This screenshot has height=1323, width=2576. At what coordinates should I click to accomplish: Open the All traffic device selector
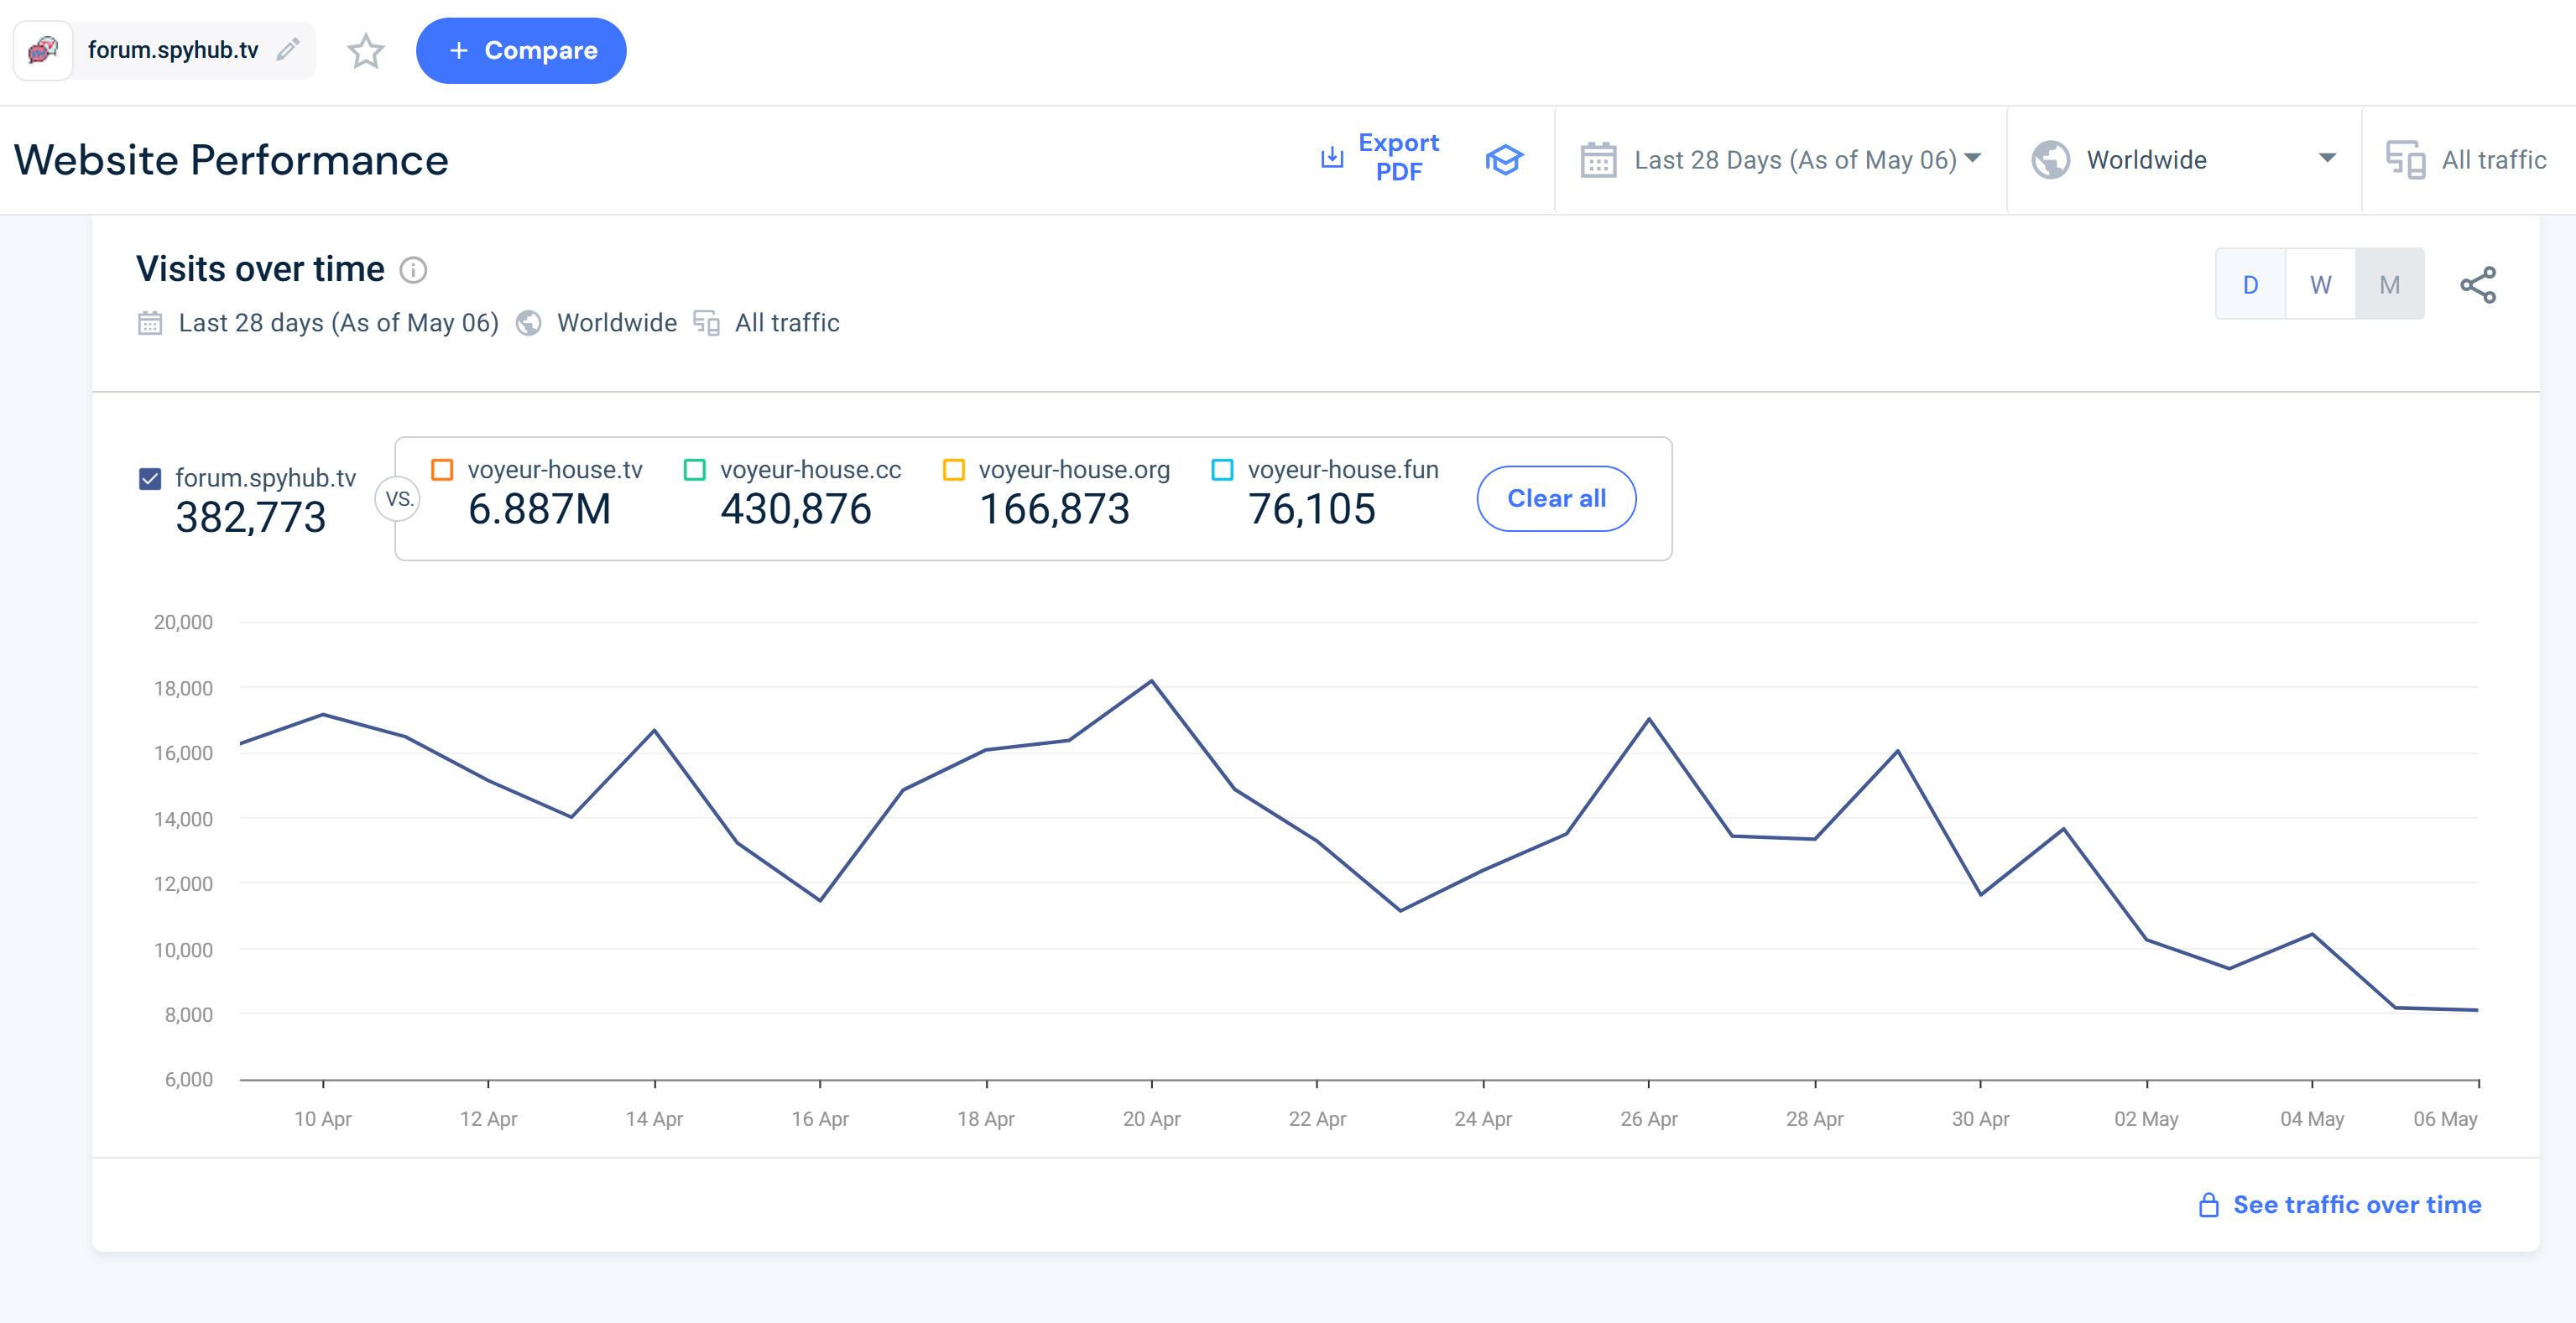coord(2467,160)
